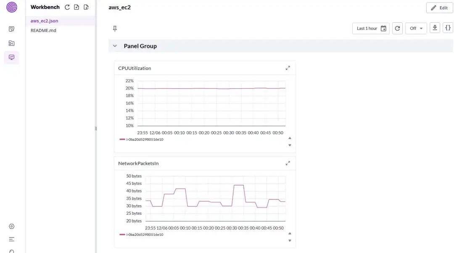
Task: Click the import file icon in Workbench
Action: click(x=86, y=7)
